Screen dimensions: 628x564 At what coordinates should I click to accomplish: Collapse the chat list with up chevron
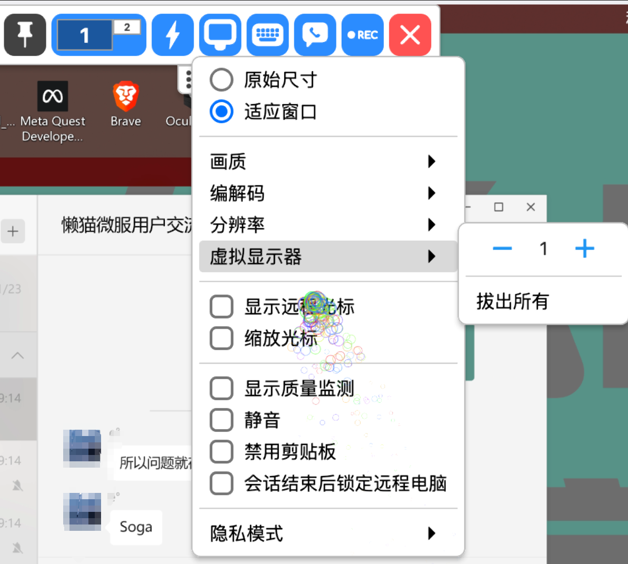pyautogui.click(x=17, y=355)
